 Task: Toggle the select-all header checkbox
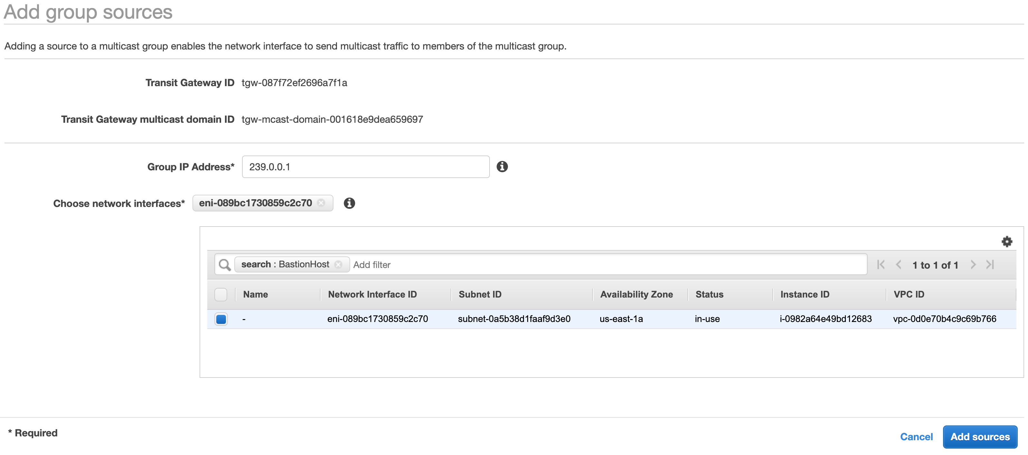pos(222,294)
